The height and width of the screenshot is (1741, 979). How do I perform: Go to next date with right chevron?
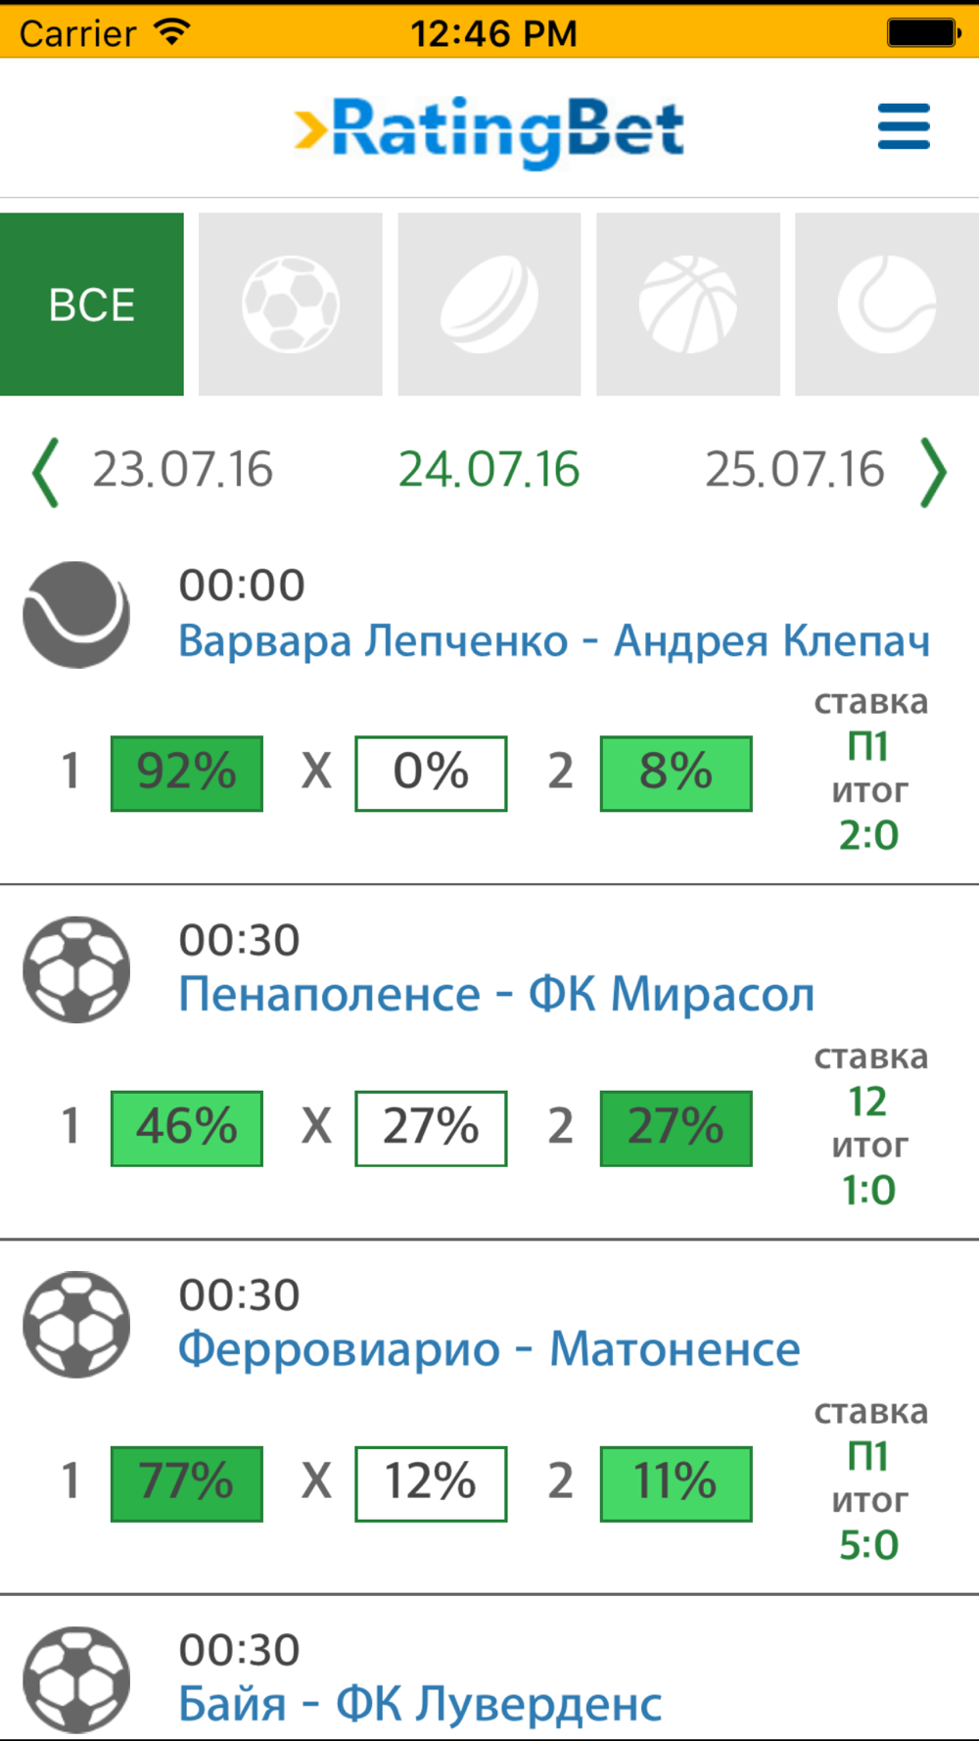(934, 473)
